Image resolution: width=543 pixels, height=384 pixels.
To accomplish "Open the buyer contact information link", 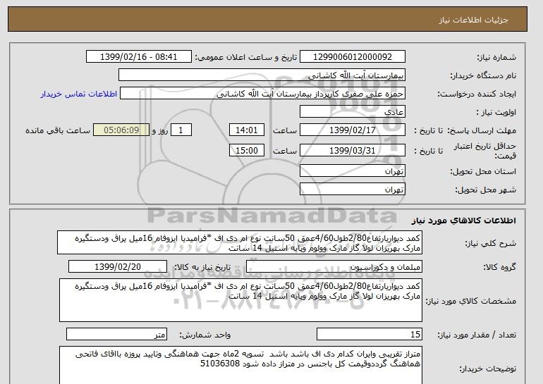I will pyautogui.click(x=78, y=94).
